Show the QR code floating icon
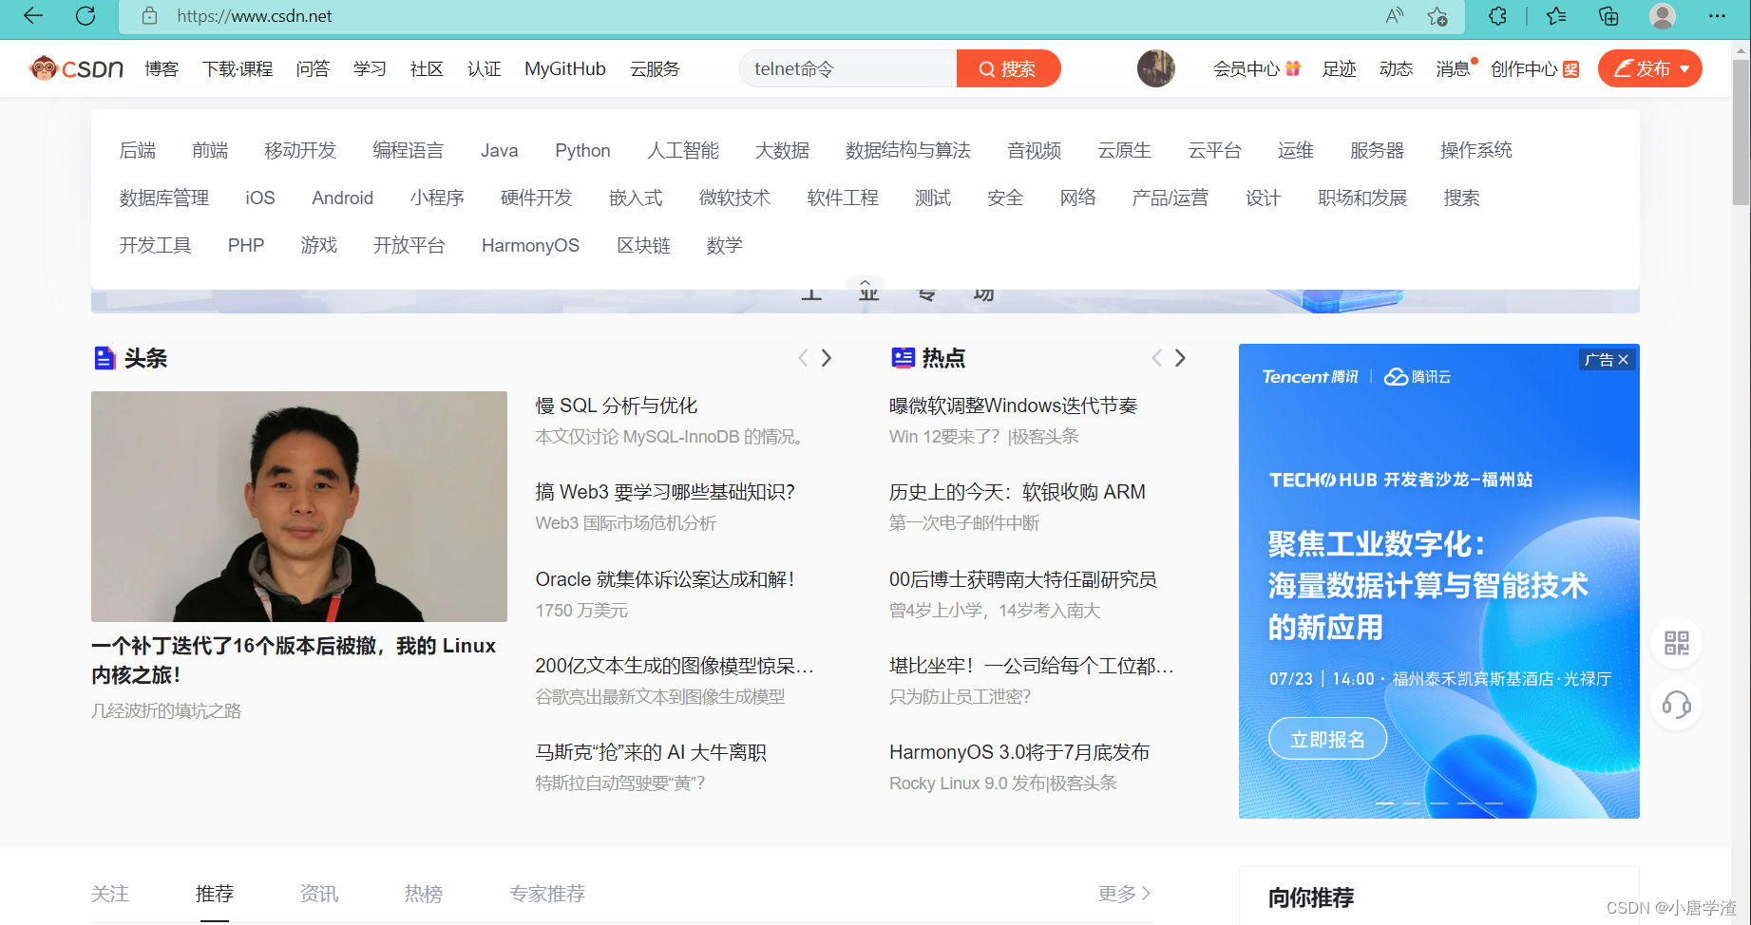 [x=1677, y=643]
